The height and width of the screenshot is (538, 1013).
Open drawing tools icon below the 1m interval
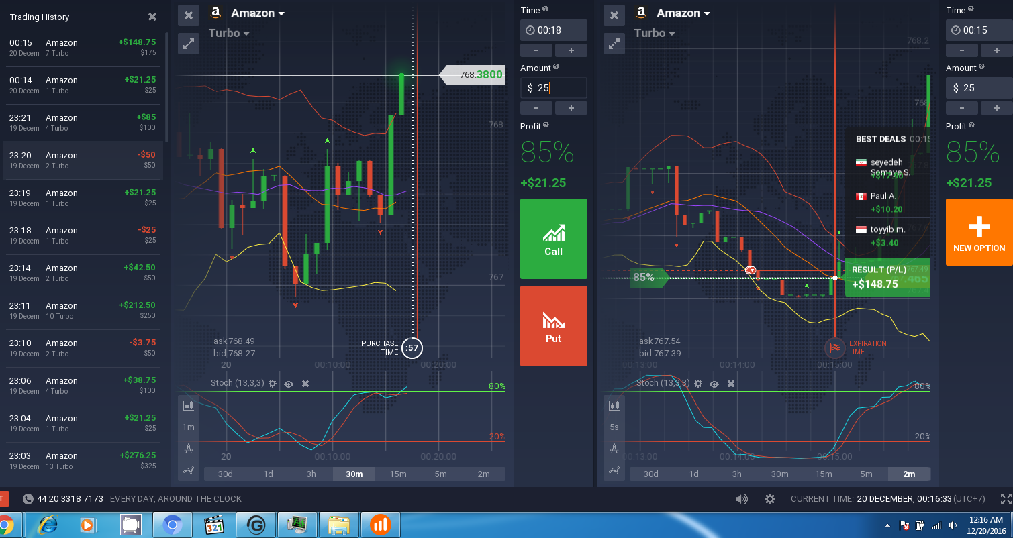189,449
